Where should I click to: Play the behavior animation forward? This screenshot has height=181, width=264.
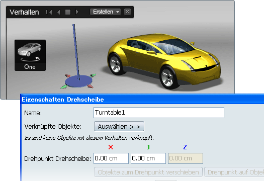pyautogui.click(x=77, y=12)
